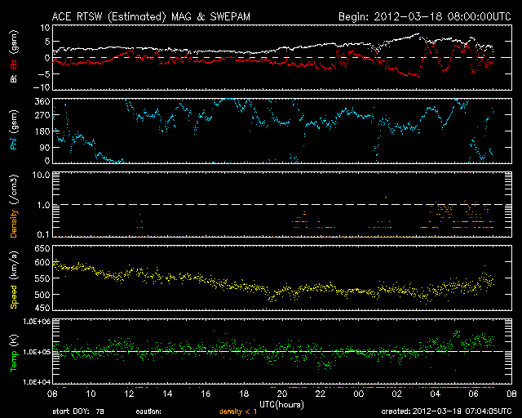The height and width of the screenshot is (418, 522).
Task: Click the 20 hour tick on time axis
Action: (282, 393)
